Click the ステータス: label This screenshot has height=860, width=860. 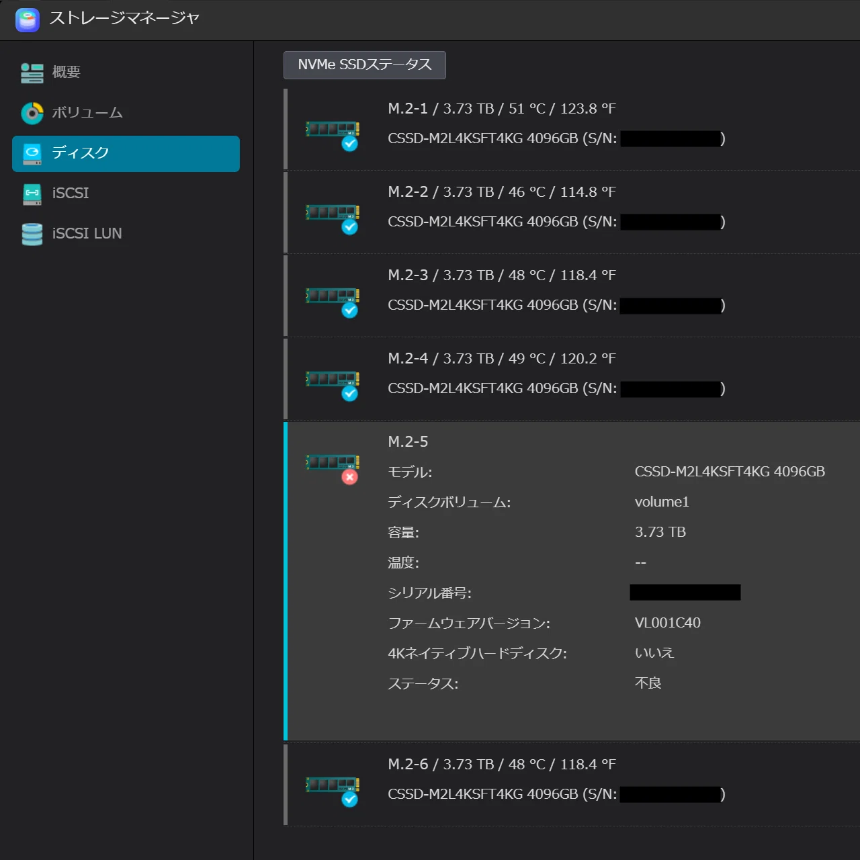(x=423, y=684)
